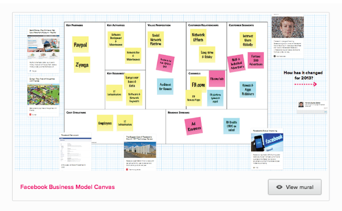Click the Cost Structure heading
342x211 pixels.
tap(76, 113)
